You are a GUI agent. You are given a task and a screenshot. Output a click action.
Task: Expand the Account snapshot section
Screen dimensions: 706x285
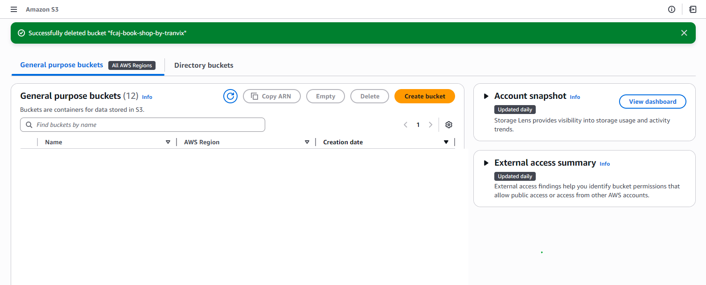coord(486,96)
